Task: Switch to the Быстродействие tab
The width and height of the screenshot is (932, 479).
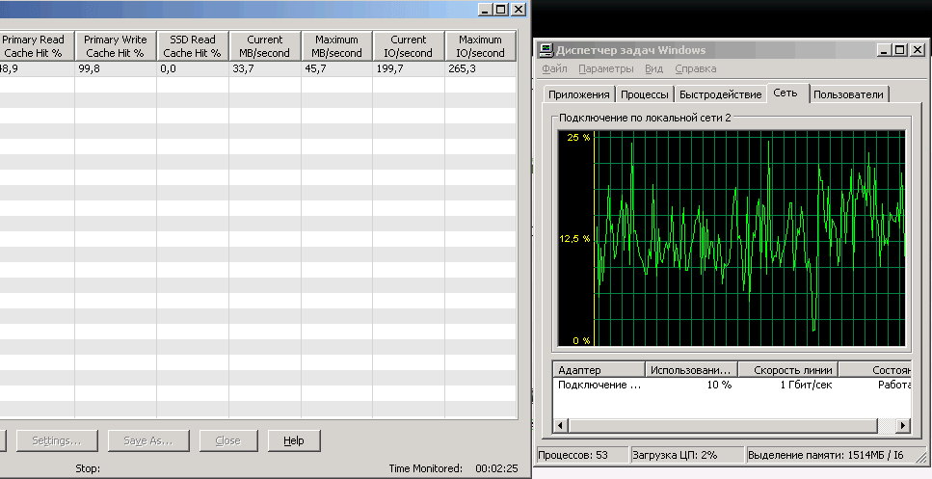Action: coord(720,94)
